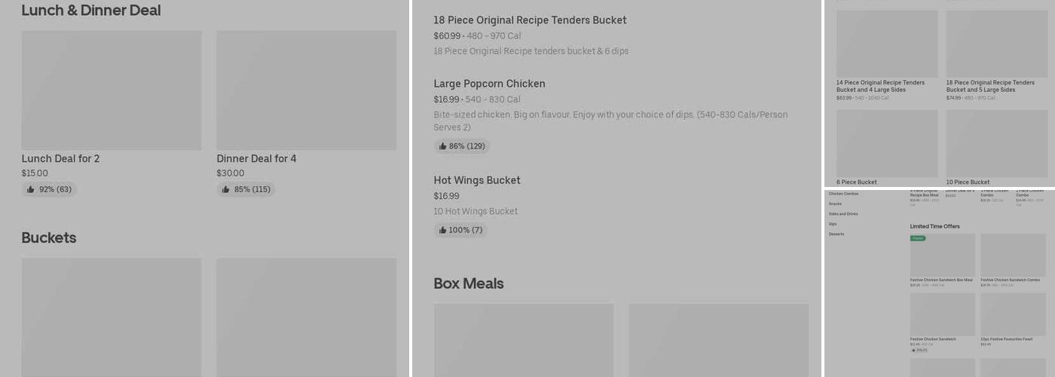Click the 86% thumbs-up icon for Large Popcorn Chicken
The height and width of the screenshot is (377, 1055).
(x=443, y=146)
